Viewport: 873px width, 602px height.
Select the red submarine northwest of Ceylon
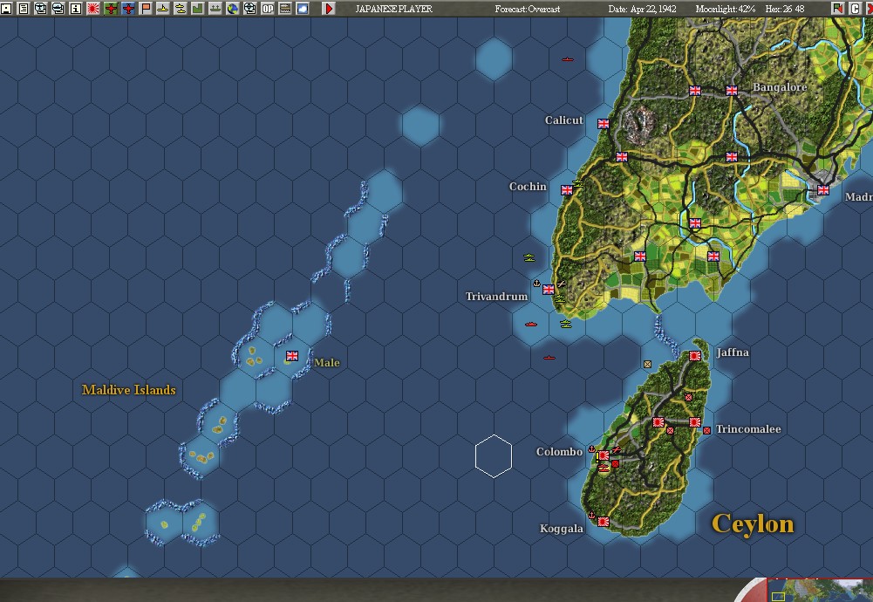[x=549, y=358]
